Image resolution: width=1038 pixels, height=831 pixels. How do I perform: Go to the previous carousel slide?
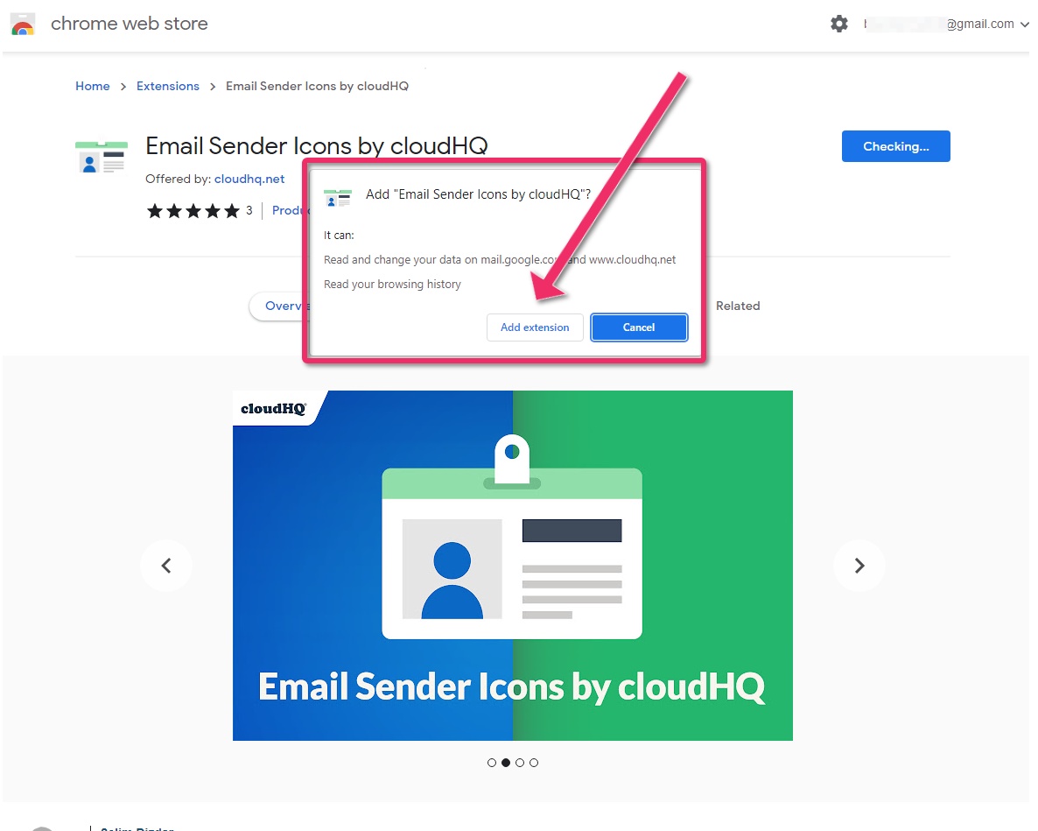coord(166,566)
